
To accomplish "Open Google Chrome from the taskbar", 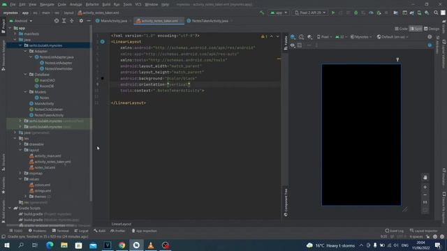I will coord(122,245).
